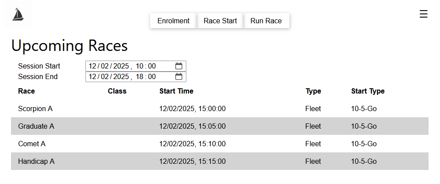Switch to the Race Start tab
Screen dimensions: 440x184
(x=220, y=21)
